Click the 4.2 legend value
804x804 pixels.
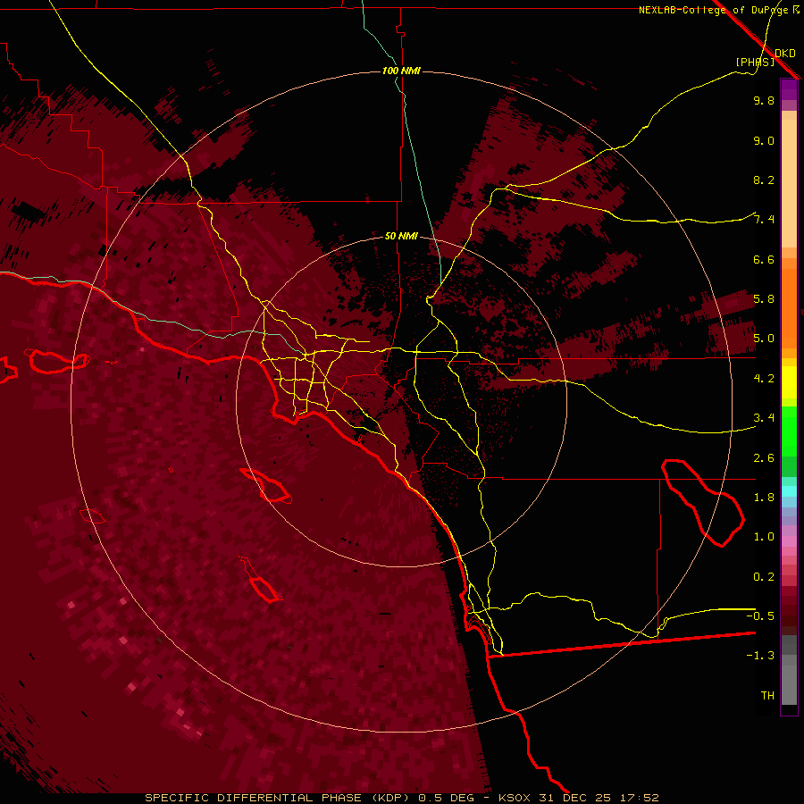[x=764, y=379]
